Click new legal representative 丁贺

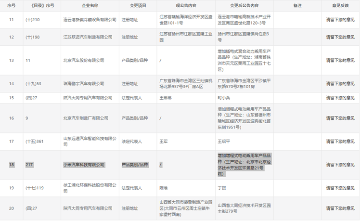[222, 188]
